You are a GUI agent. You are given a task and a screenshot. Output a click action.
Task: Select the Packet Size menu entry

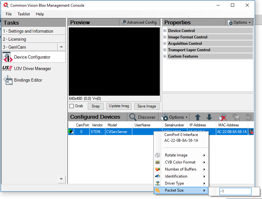coord(181,190)
